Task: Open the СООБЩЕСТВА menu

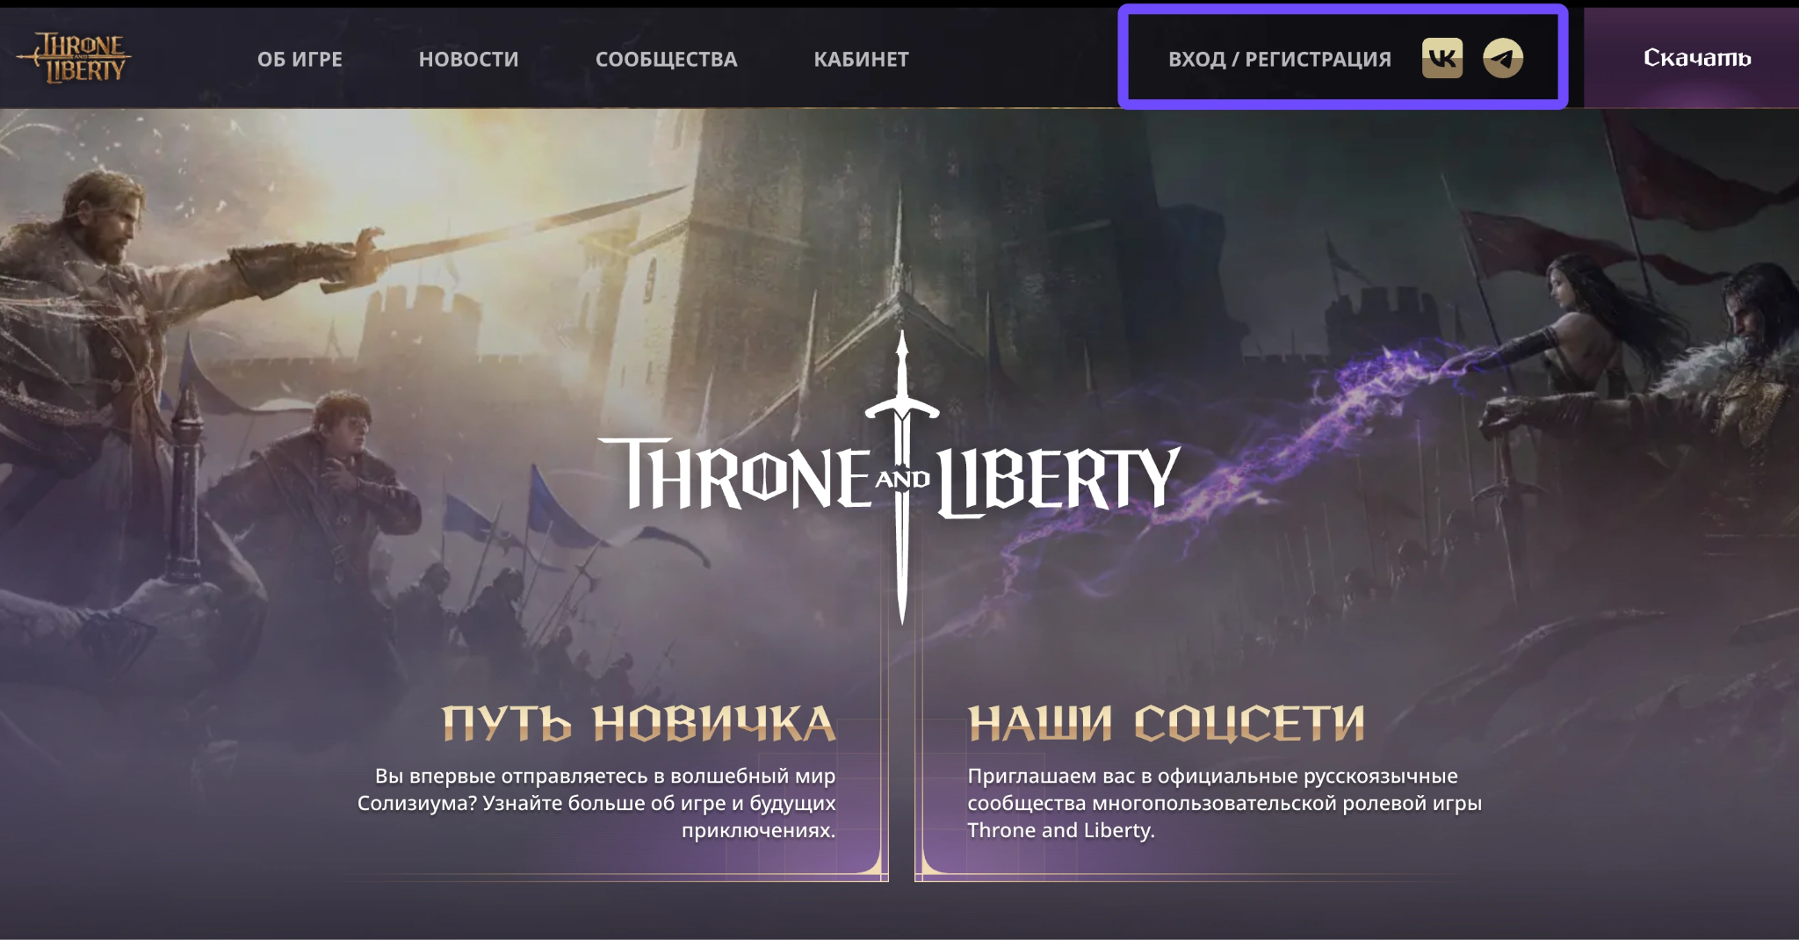Action: (667, 59)
